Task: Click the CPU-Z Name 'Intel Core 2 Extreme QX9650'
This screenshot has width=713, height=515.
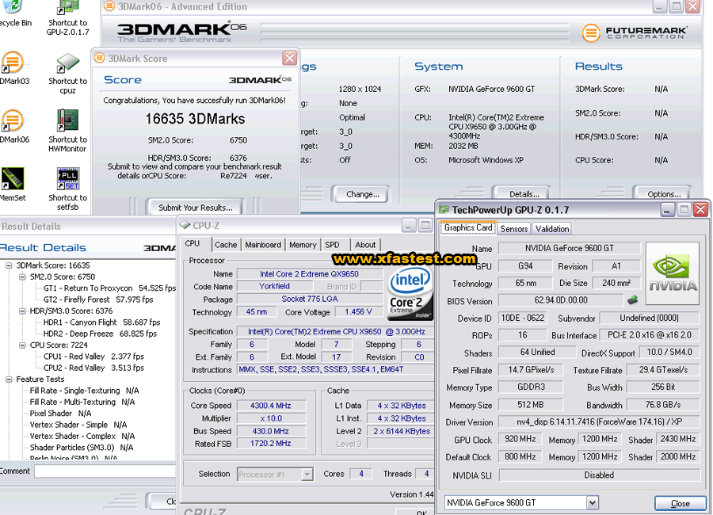Action: click(309, 274)
